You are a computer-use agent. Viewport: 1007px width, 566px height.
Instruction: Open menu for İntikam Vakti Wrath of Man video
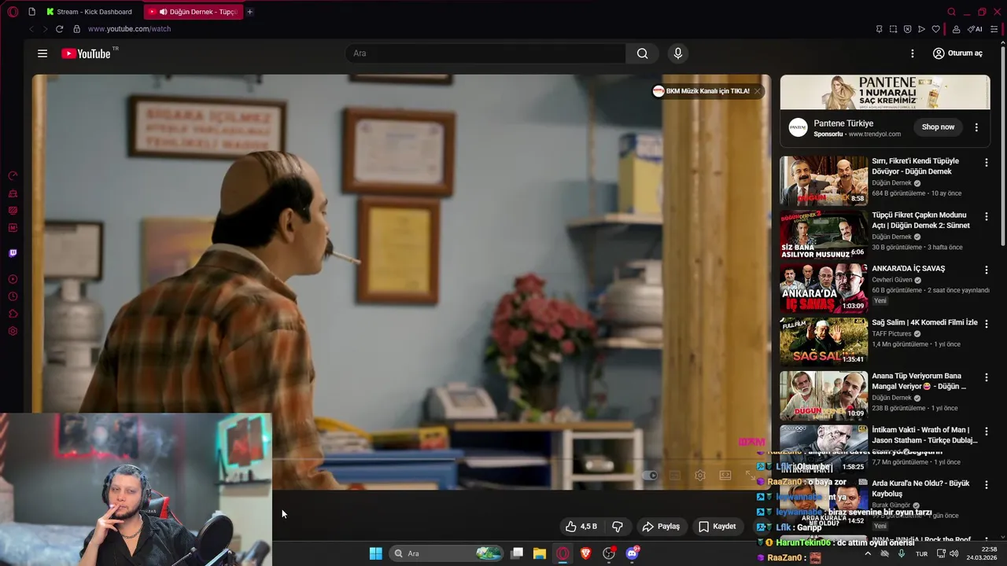(987, 431)
